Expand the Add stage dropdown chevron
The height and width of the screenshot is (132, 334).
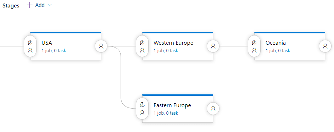[x=49, y=5]
